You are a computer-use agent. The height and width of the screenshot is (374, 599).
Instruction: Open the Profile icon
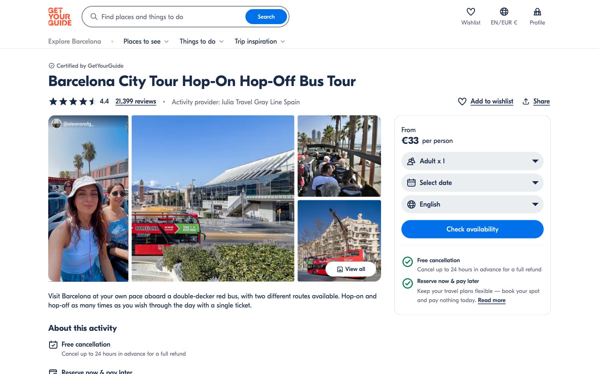tap(537, 12)
